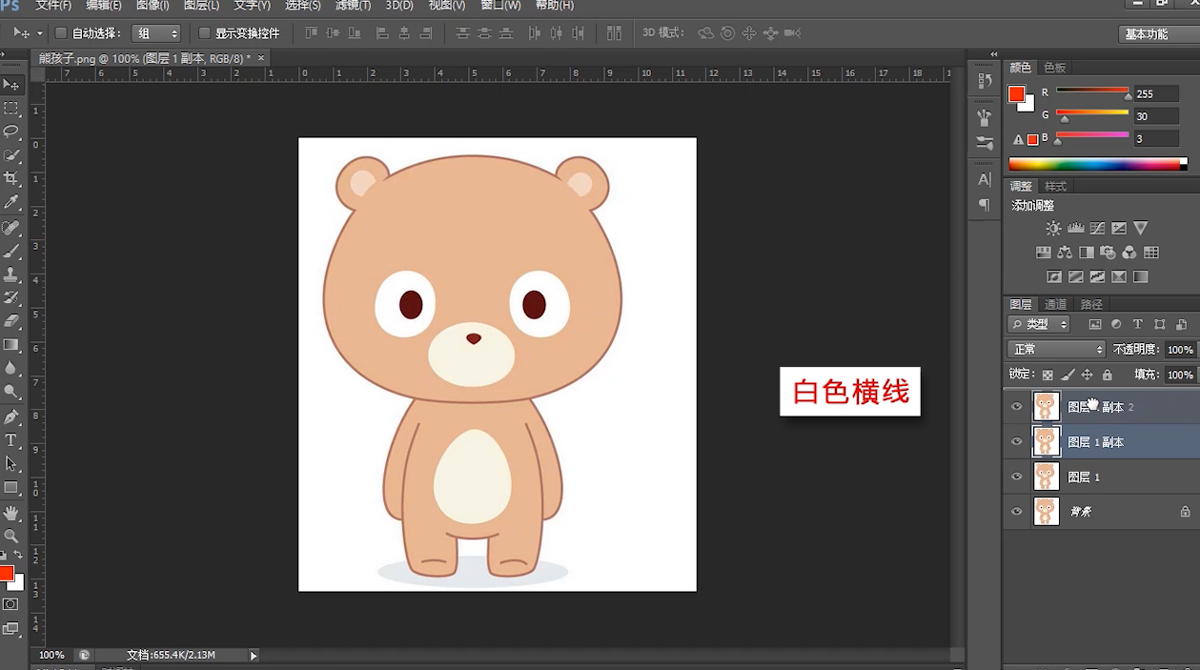Hide the 图层 1 副本 2 layer

click(x=1016, y=407)
